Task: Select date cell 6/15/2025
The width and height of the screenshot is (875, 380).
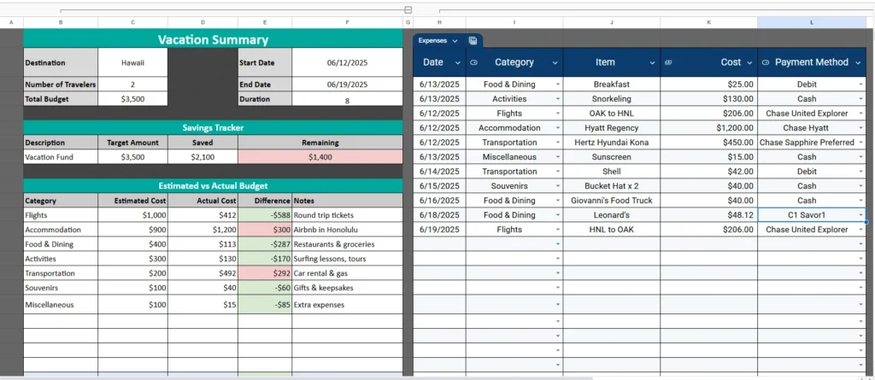Action: pyautogui.click(x=439, y=186)
